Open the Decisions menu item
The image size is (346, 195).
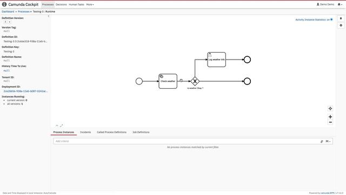coord(61,4)
